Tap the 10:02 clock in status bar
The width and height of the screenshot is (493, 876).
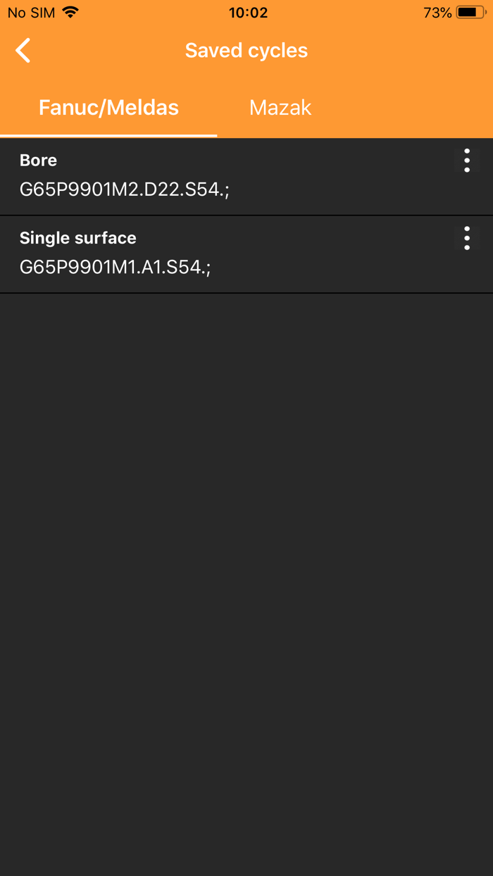point(248,13)
